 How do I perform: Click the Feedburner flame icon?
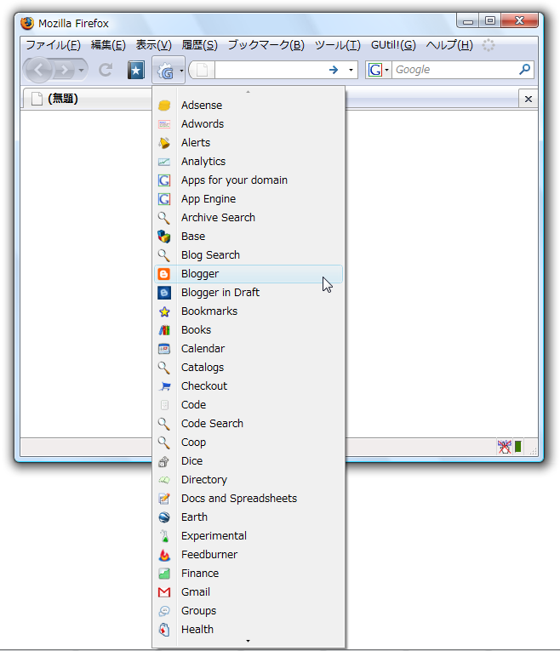164,555
